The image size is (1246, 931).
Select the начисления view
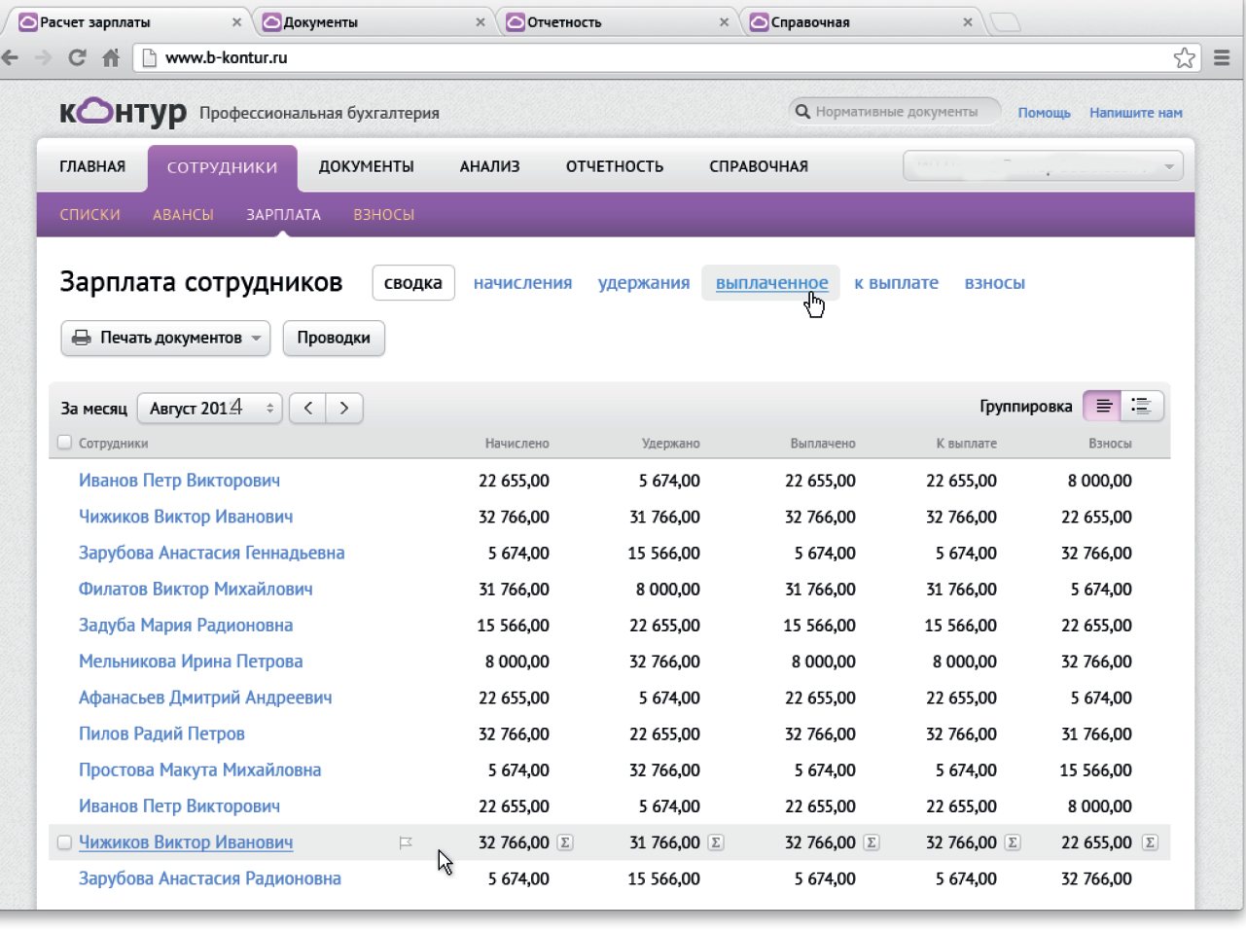tap(523, 283)
